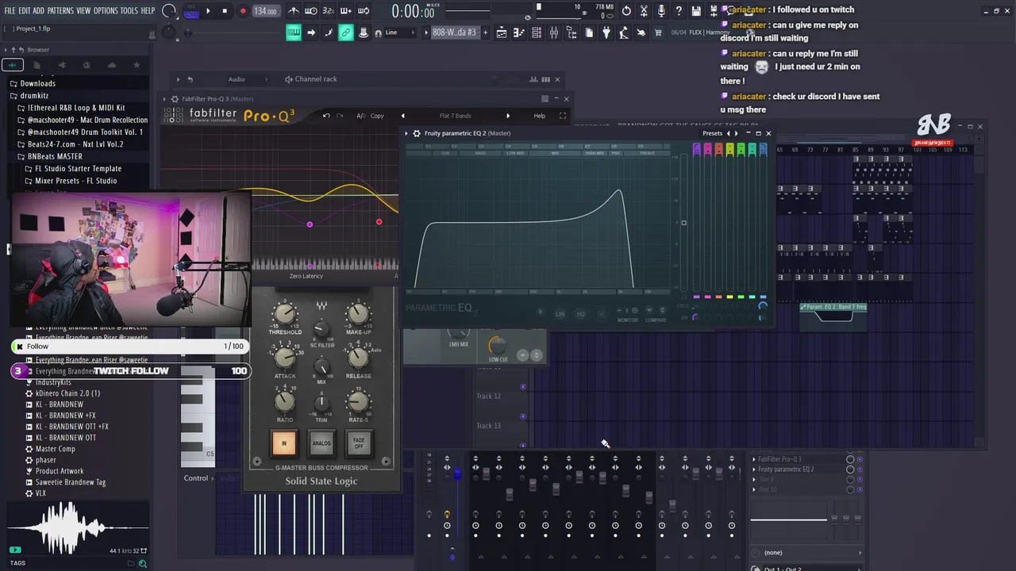Adjust the EQ 2 main level slider
Image resolution: width=1016 pixels, height=571 pixels.
(x=683, y=223)
